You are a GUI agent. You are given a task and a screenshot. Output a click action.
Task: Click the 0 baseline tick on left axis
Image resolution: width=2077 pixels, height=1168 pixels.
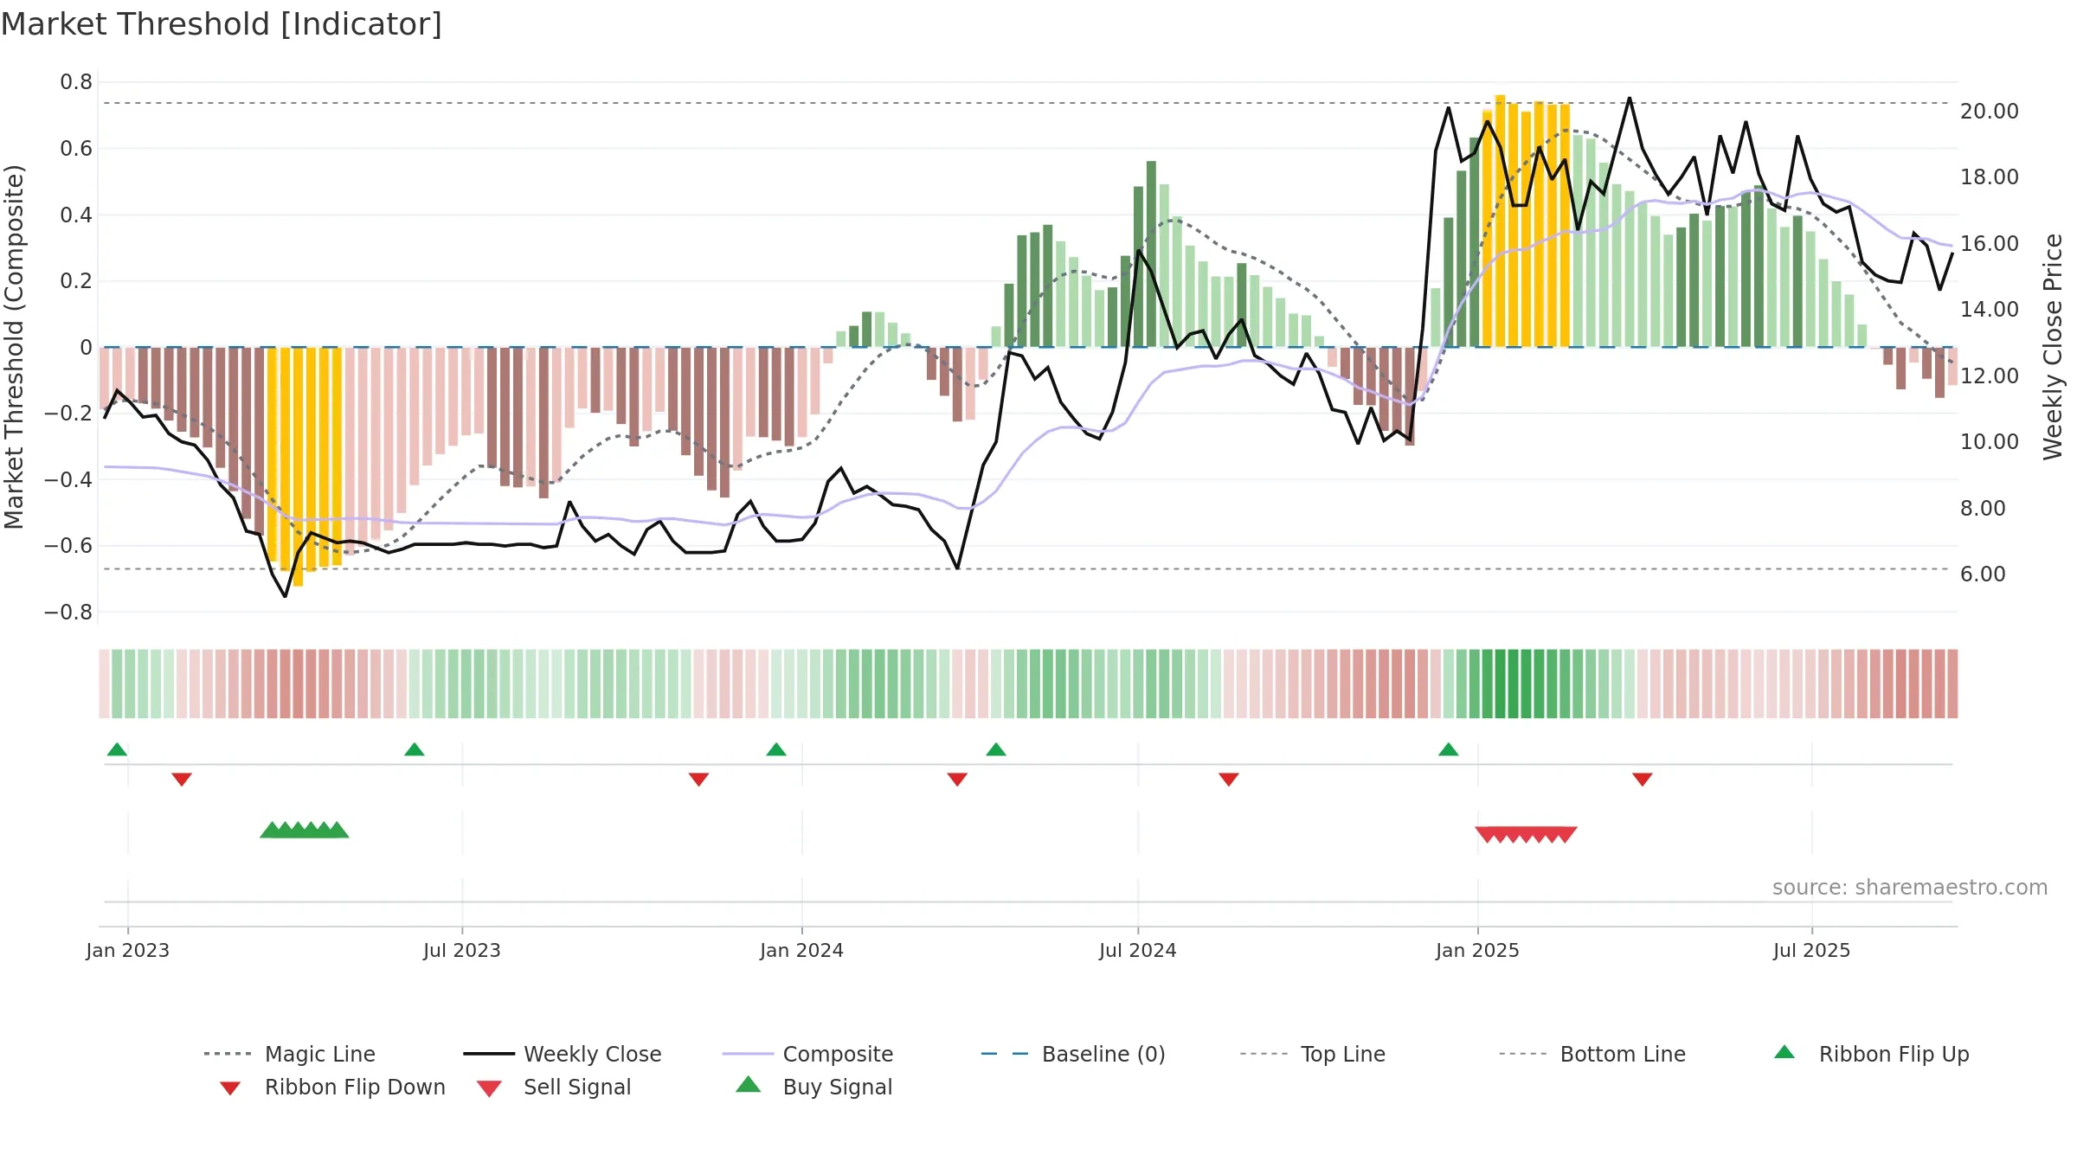(86, 348)
